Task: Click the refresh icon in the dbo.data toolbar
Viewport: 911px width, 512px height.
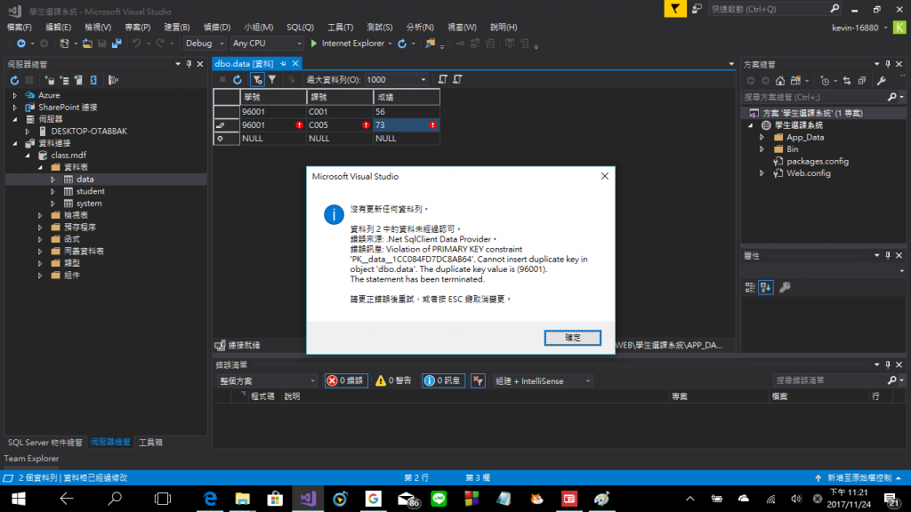Action: (237, 79)
